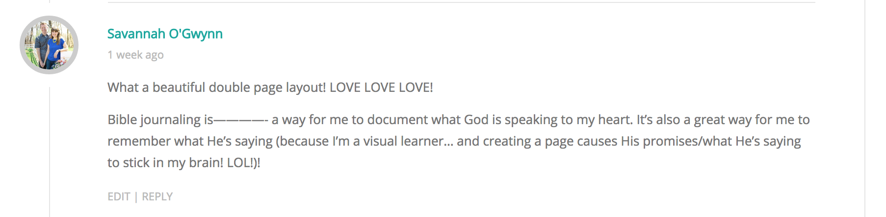Click the "What a beautiful double page layout!" sentence
Screen dimensions: 886x217
coord(216,87)
